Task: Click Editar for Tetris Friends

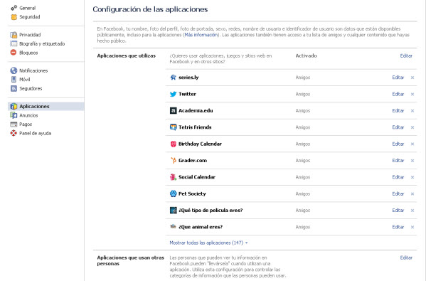Action: click(398, 127)
